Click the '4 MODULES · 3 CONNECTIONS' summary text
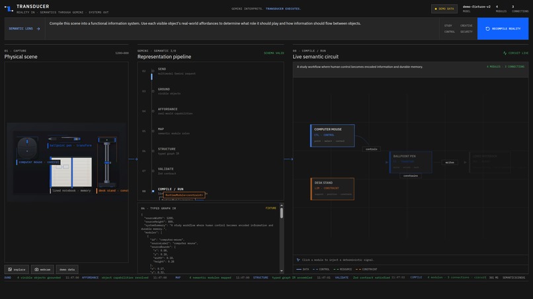 [505, 67]
